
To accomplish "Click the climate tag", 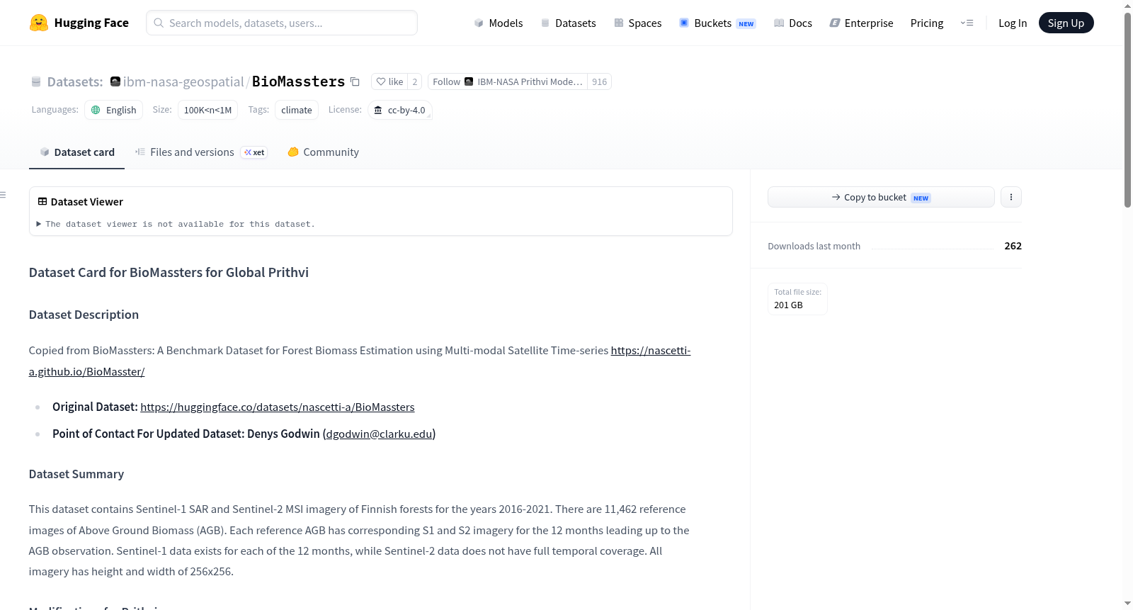I will [x=297, y=110].
